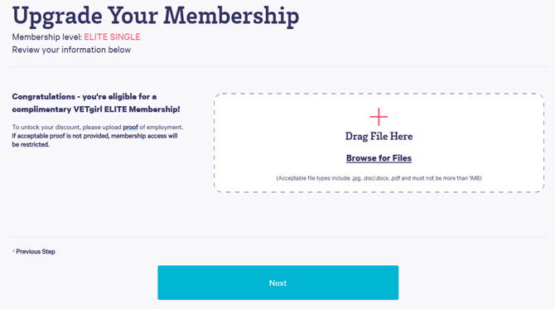
Task: Click the Upgrade Your Membership heading
Action: click(156, 16)
